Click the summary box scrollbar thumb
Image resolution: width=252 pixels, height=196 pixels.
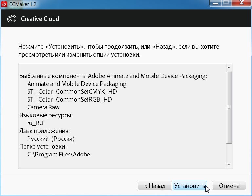[x=229, y=107]
